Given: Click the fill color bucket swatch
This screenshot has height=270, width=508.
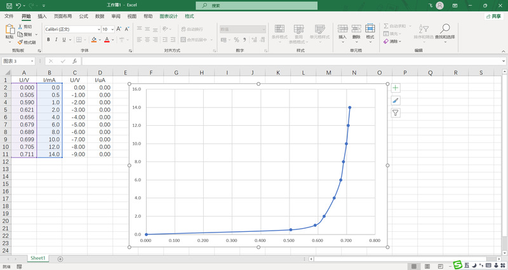Looking at the screenshot, I should tap(94, 39).
